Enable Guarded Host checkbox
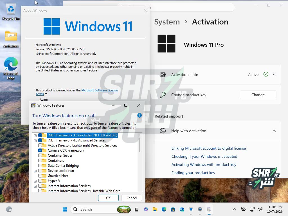 tap(40, 175)
